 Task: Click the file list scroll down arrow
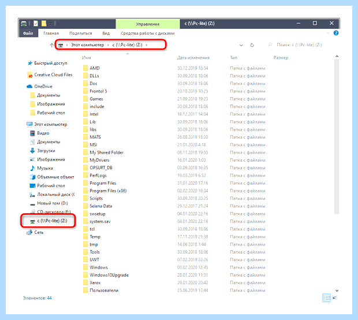coord(337,291)
